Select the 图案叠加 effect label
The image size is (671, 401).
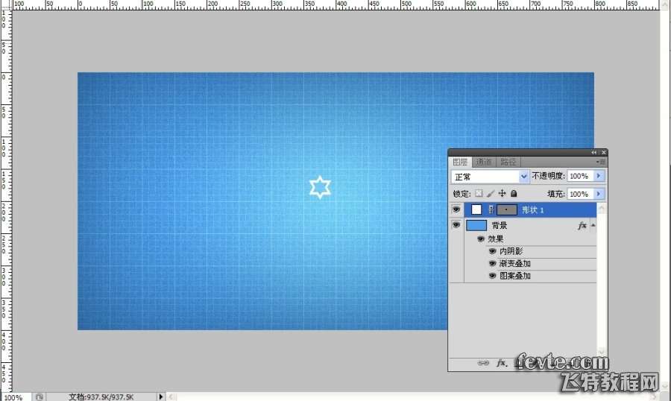514,276
